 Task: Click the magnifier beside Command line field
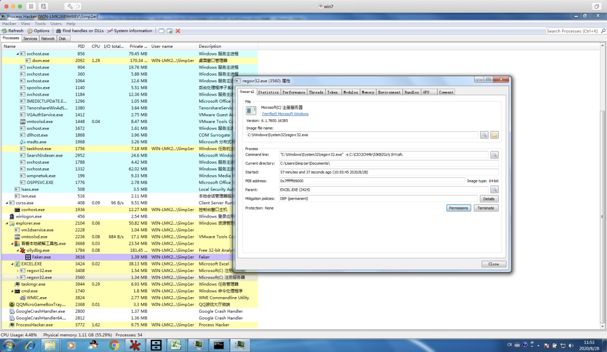(x=493, y=155)
